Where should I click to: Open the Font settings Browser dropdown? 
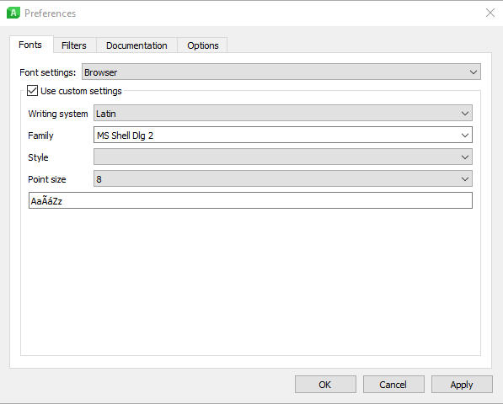tap(281, 72)
